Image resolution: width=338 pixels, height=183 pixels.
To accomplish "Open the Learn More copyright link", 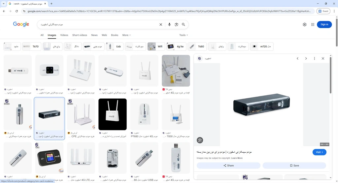I will (x=237, y=158).
